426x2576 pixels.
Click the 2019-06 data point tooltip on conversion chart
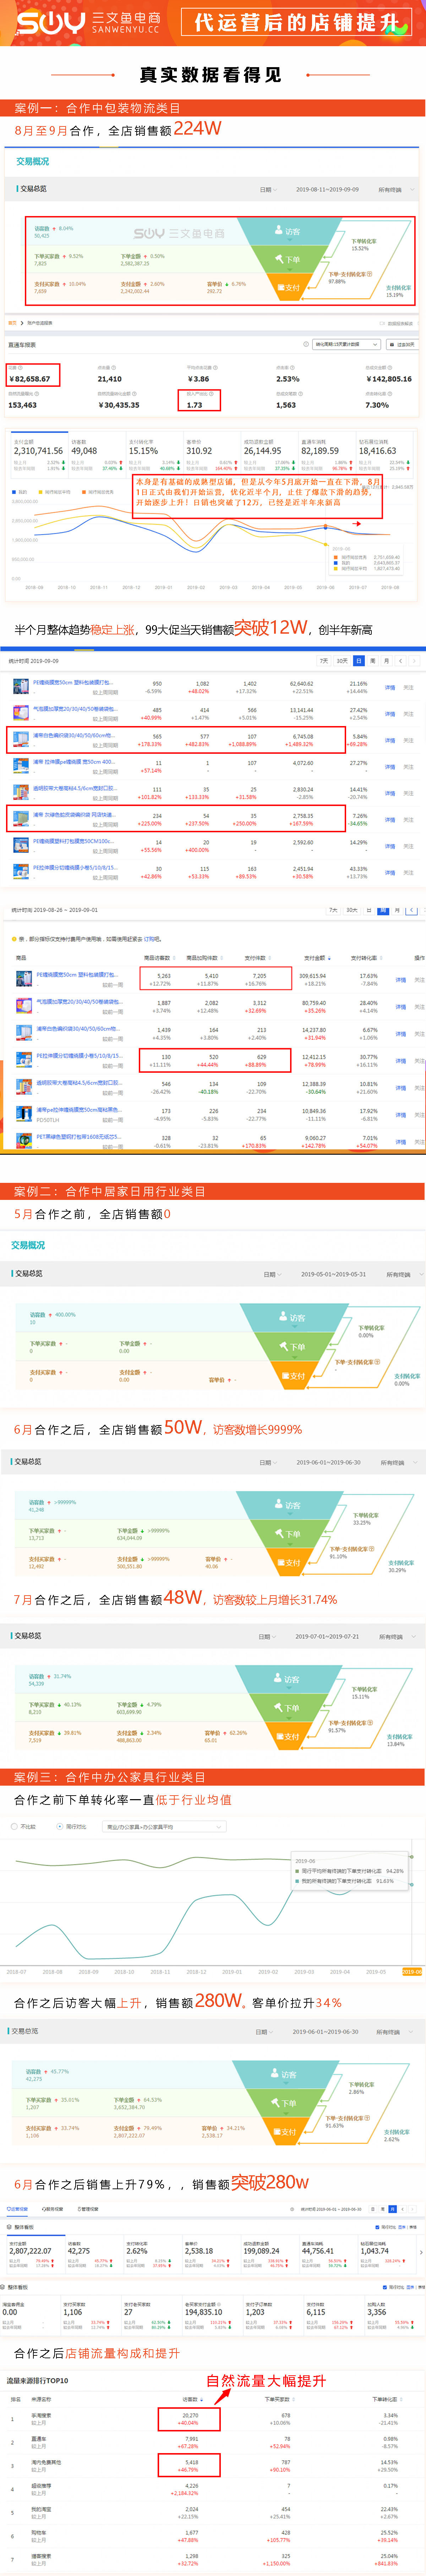pyautogui.click(x=350, y=1871)
